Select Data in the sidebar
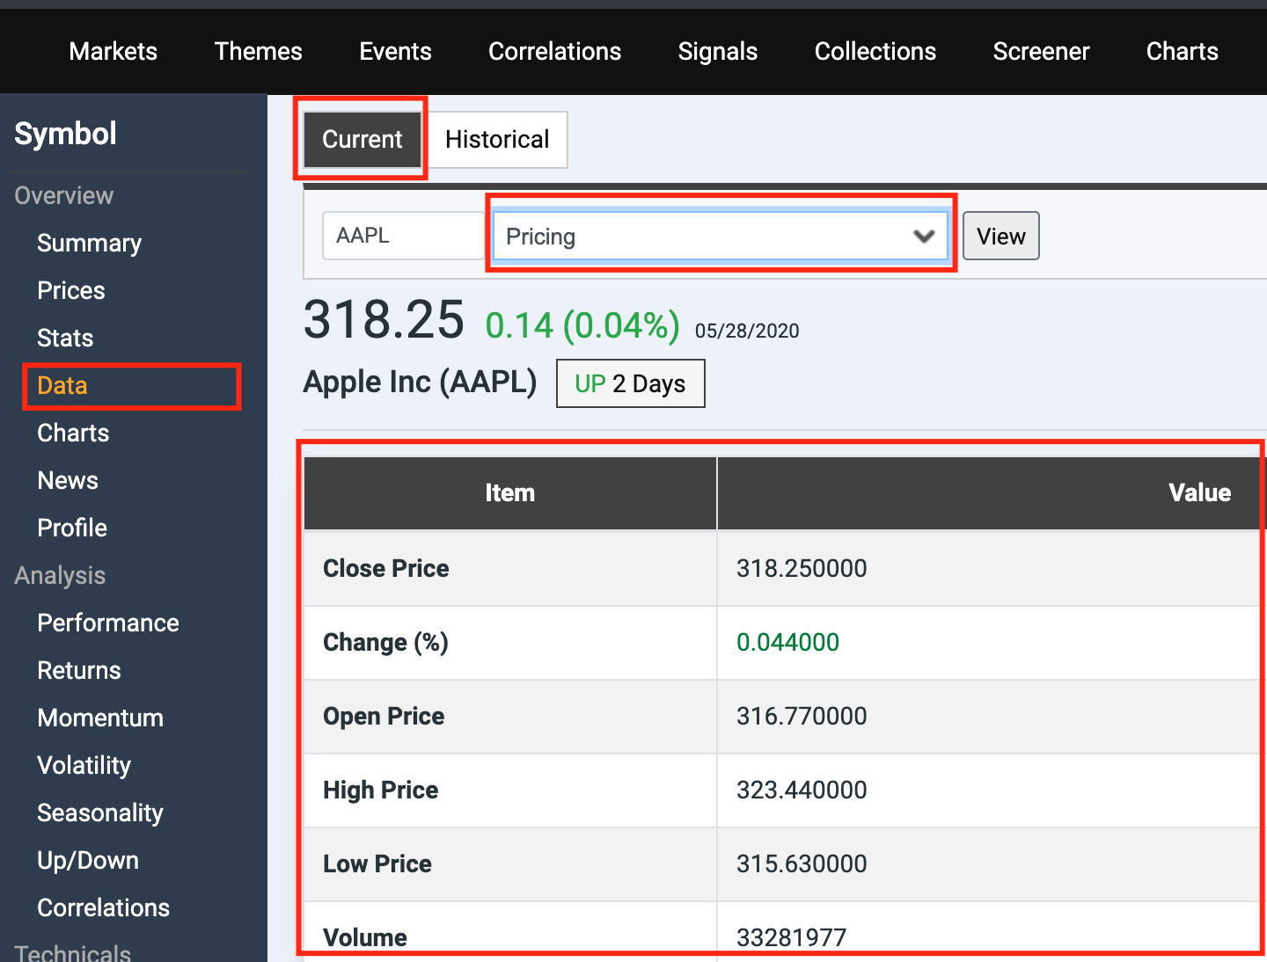The height and width of the screenshot is (962, 1267). [62, 385]
